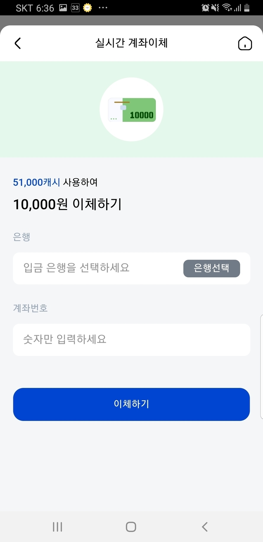The height and width of the screenshot is (542, 263).
Task: Tap the three-dot notification overflow icon
Action: pyautogui.click(x=103, y=8)
